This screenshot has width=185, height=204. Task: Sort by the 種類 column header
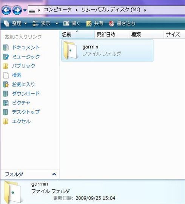[146, 35]
